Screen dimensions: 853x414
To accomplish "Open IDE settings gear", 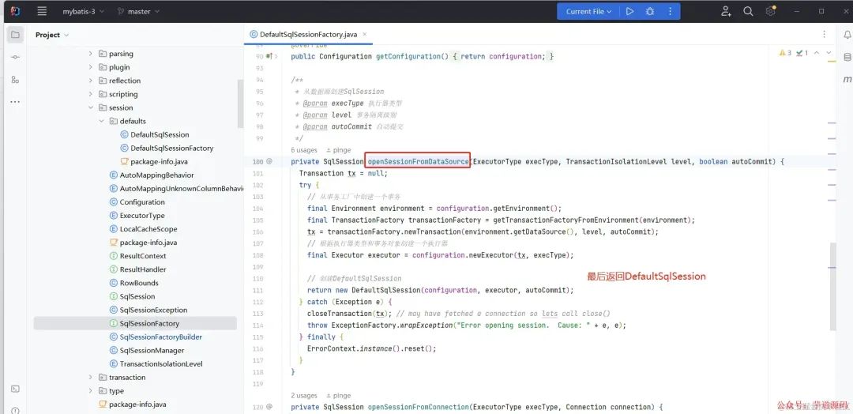I will pyautogui.click(x=770, y=11).
